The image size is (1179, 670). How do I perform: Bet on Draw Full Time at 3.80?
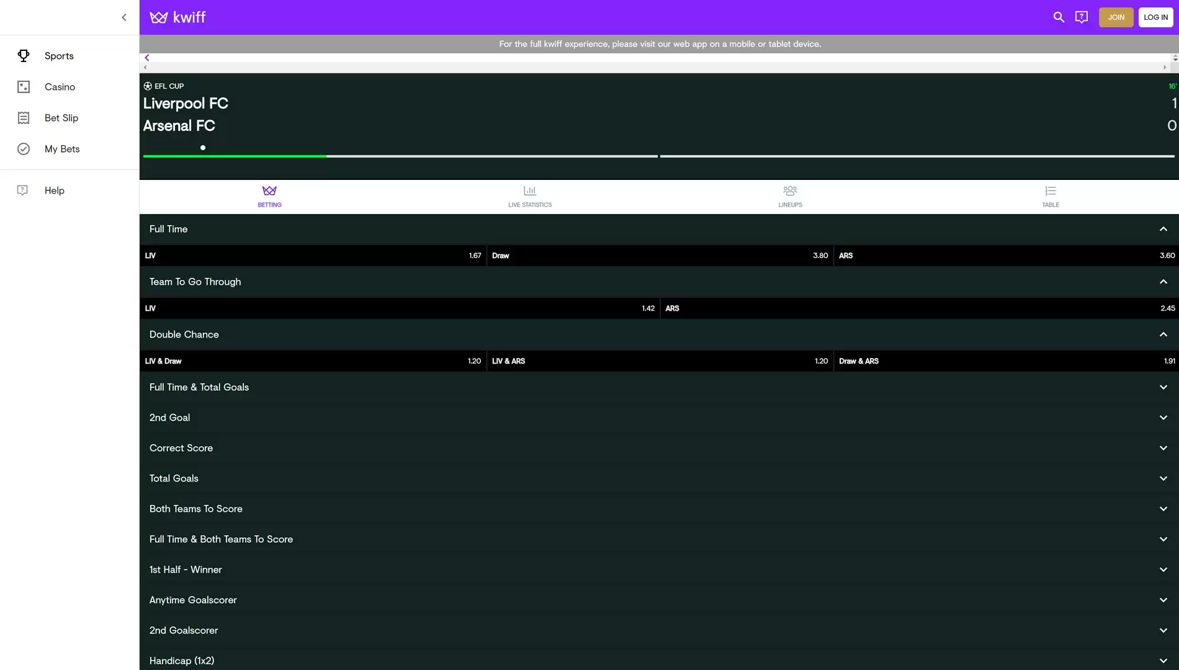[x=660, y=256]
